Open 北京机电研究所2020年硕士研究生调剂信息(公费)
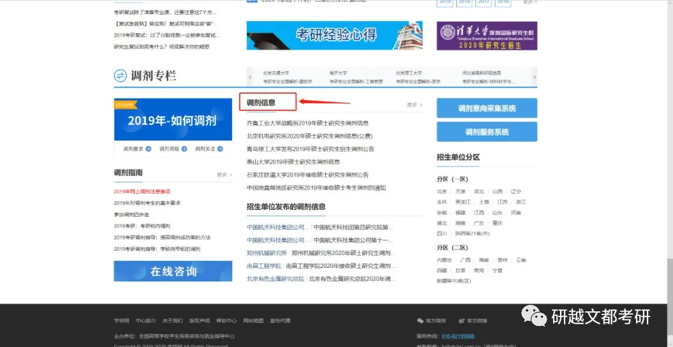Viewport: 673px width, 347px height. (309, 136)
